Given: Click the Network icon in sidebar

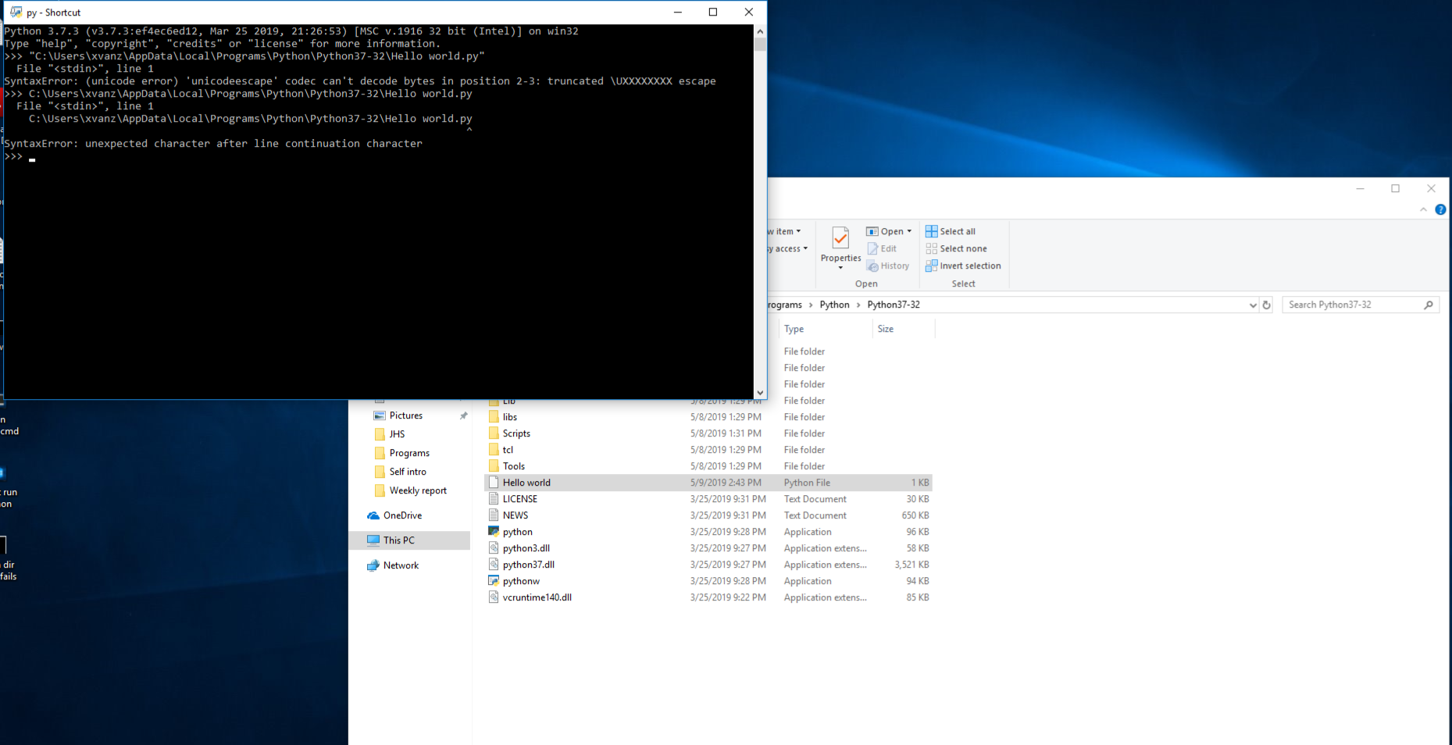Looking at the screenshot, I should [x=373, y=565].
